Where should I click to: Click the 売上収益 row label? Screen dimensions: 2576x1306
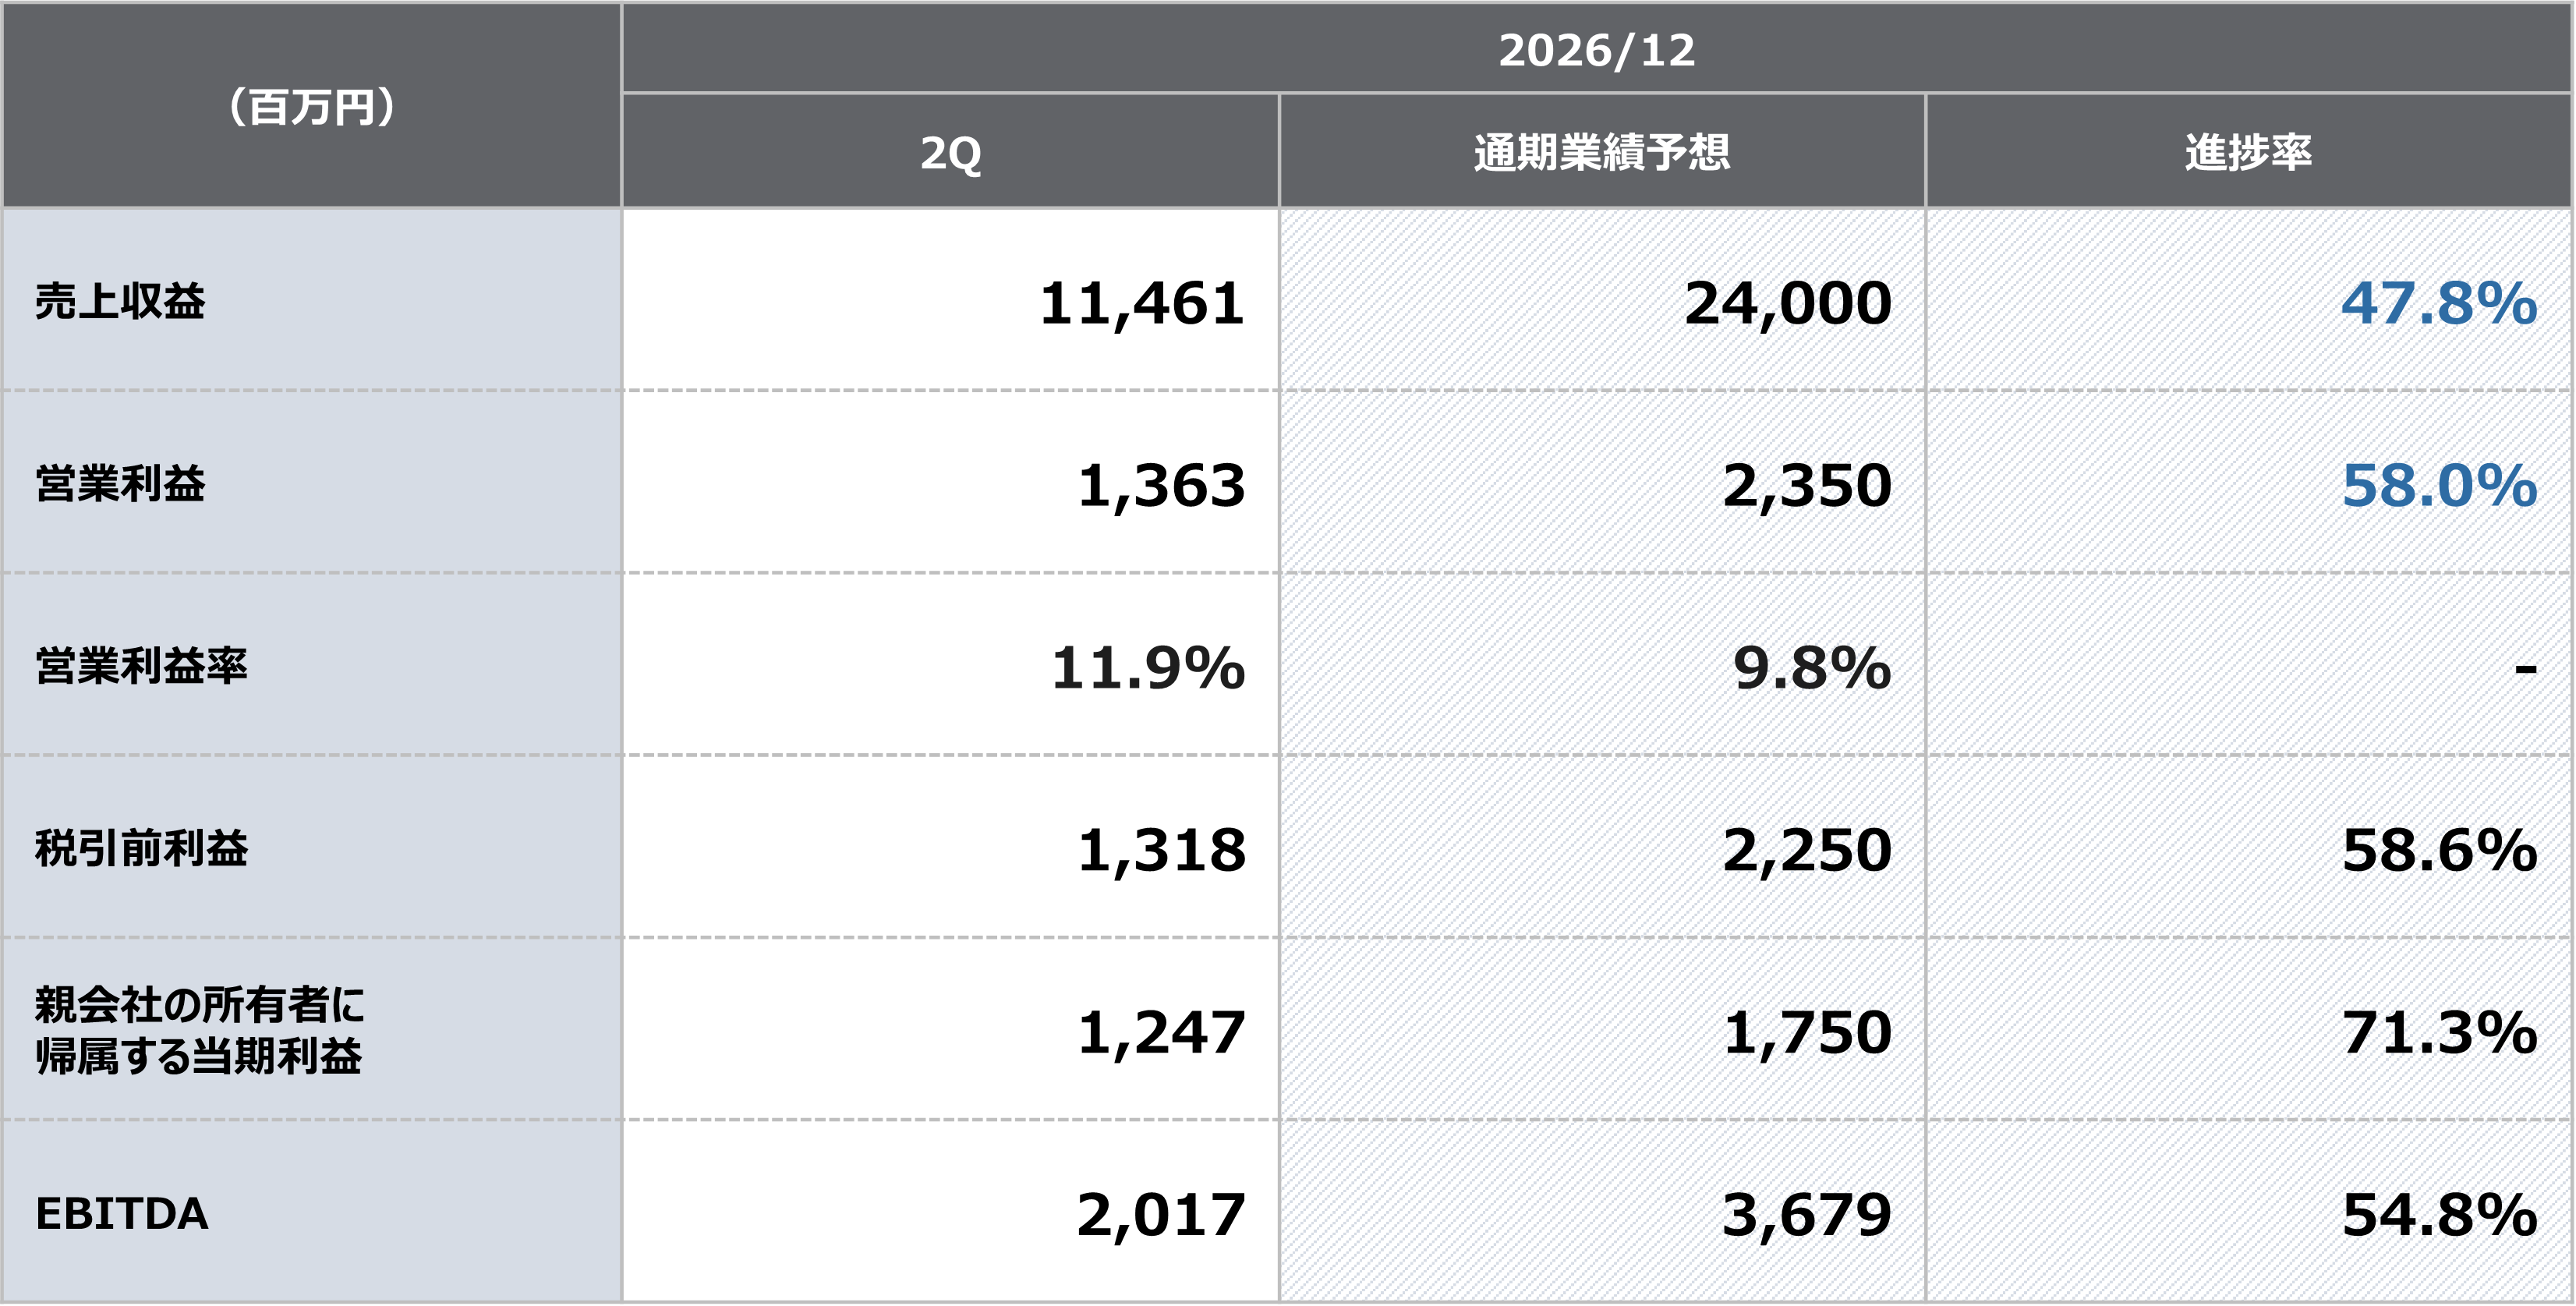coord(120,301)
